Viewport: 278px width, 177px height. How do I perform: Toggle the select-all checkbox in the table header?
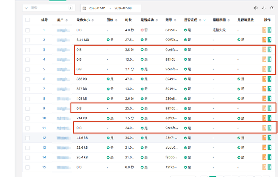(x=27, y=20)
